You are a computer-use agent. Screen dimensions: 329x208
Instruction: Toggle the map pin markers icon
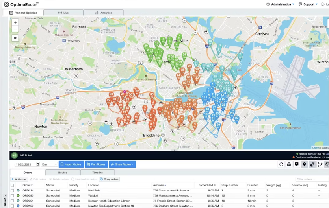click(305, 164)
